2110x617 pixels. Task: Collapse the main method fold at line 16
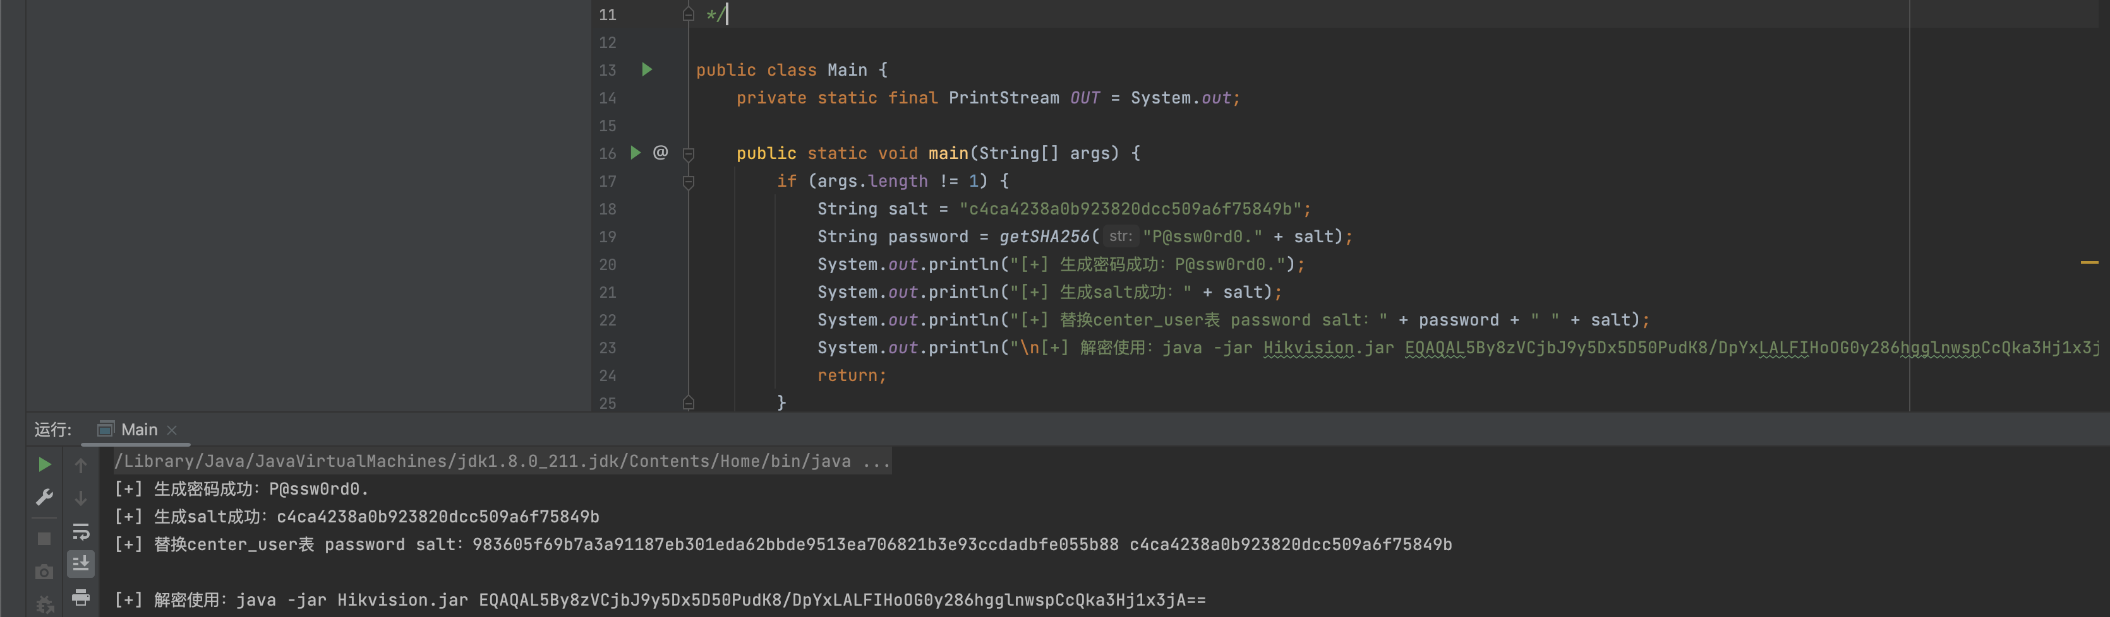pos(688,154)
